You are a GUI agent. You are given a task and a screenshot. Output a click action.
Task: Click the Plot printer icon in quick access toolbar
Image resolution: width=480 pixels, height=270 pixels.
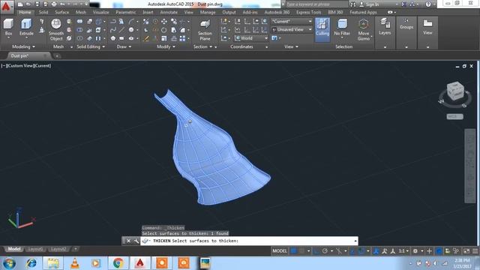click(54, 4)
